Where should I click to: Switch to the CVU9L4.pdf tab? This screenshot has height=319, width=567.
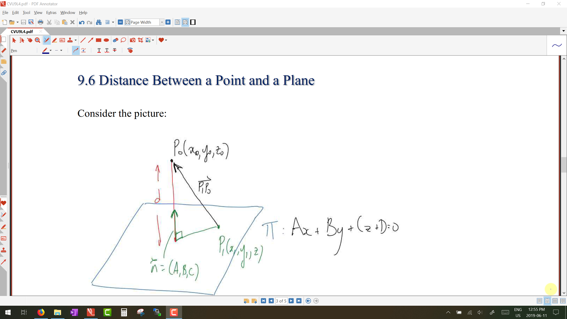tap(22, 32)
